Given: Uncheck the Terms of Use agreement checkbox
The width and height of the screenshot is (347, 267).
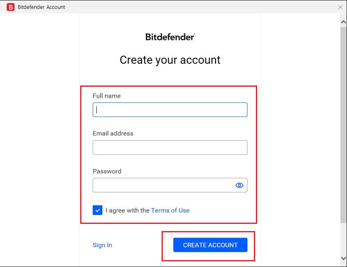Looking at the screenshot, I should (98, 210).
